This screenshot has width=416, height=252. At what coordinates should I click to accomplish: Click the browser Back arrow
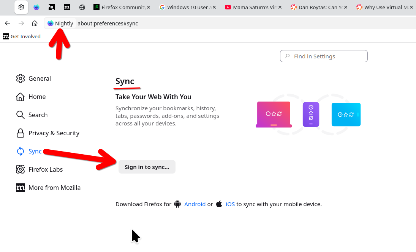[x=8, y=23]
